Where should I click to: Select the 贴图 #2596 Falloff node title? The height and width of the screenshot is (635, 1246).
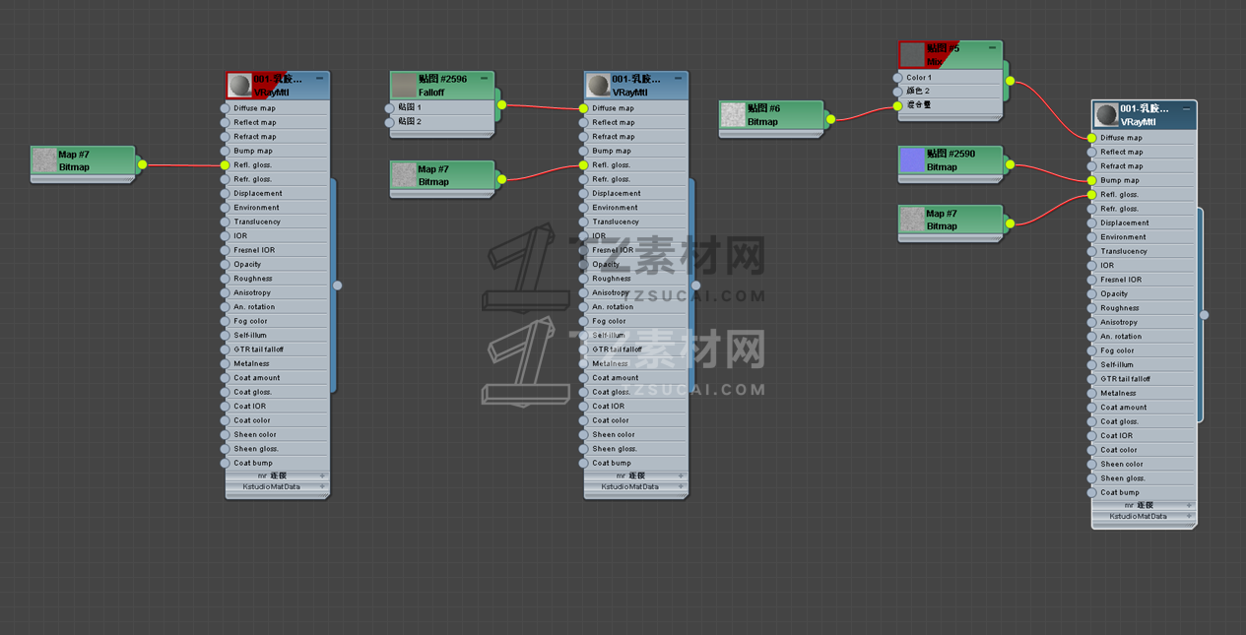pyautogui.click(x=442, y=79)
